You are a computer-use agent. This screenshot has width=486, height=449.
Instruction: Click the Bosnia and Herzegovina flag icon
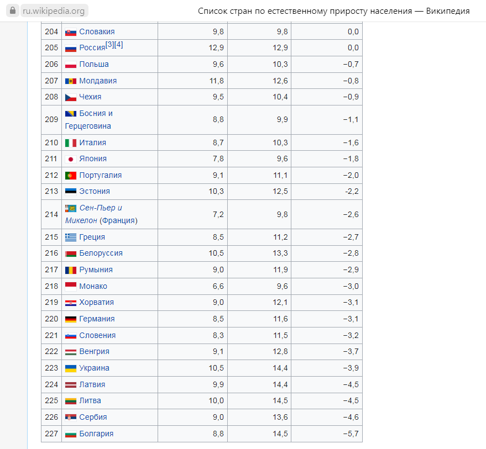point(71,114)
